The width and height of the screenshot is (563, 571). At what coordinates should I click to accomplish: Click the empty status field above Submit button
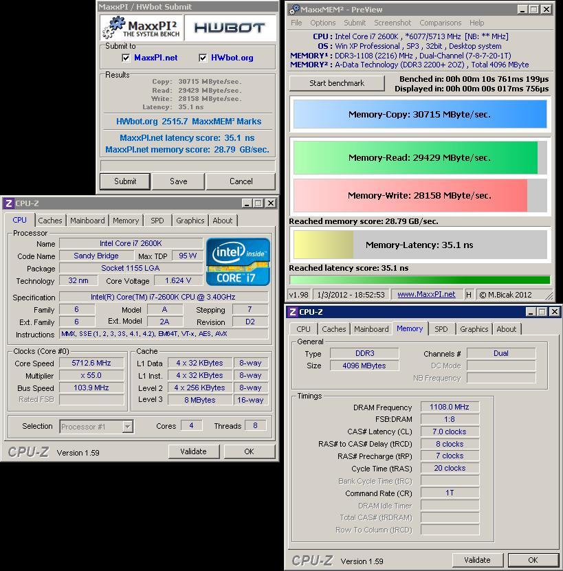pos(188,166)
